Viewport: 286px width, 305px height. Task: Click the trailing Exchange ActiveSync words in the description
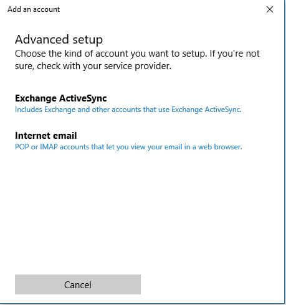pyautogui.click(x=206, y=110)
